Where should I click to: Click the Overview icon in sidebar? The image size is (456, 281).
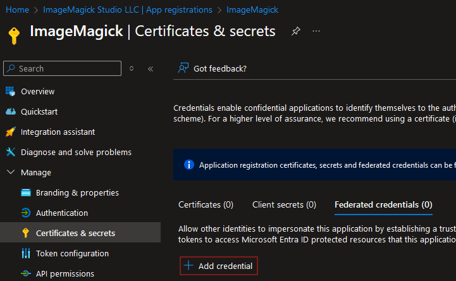(11, 91)
